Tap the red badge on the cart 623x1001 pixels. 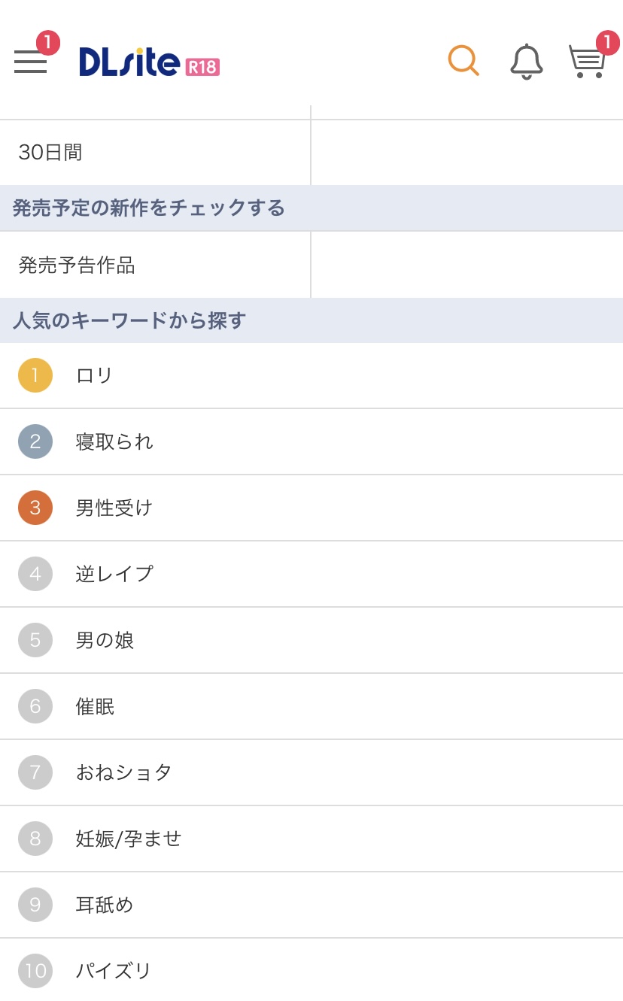pos(607,43)
